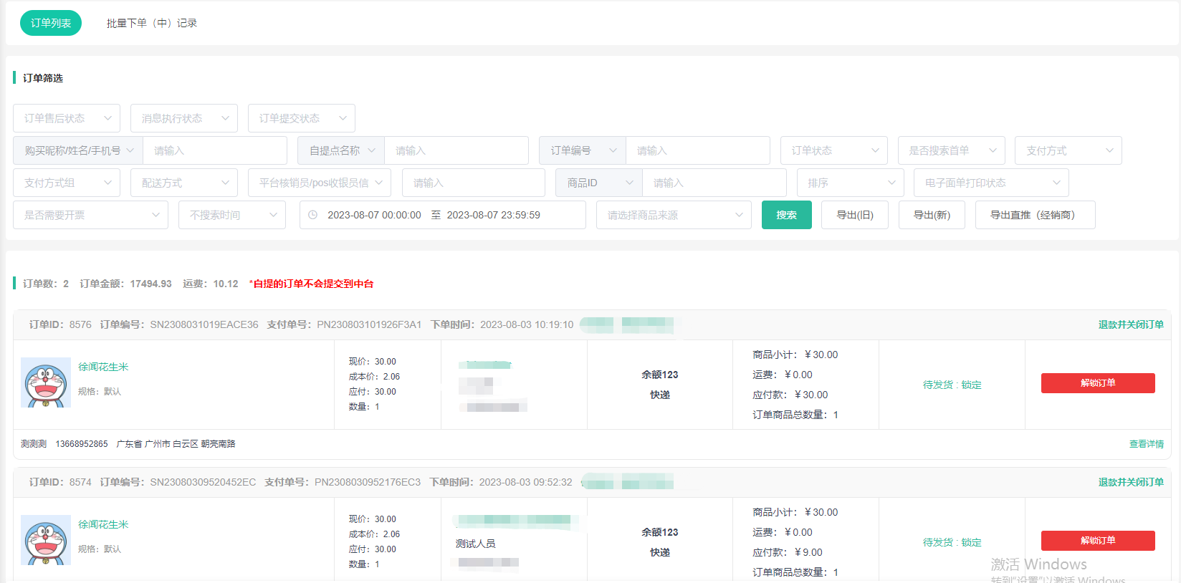Screen dimensions: 1181x583
Task: Click 退款并关闭订单 for order 8574
Action: (x=1131, y=482)
